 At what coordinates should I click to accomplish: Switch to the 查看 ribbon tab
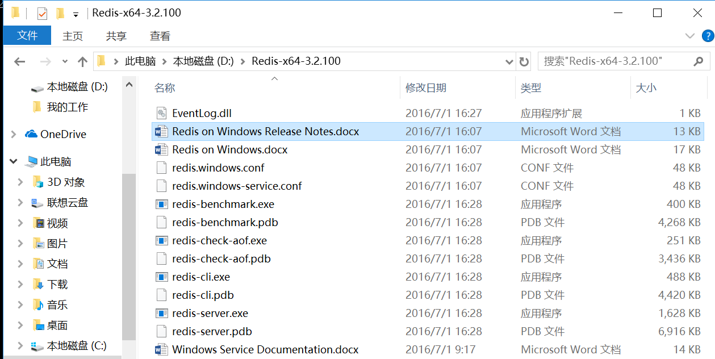point(160,36)
